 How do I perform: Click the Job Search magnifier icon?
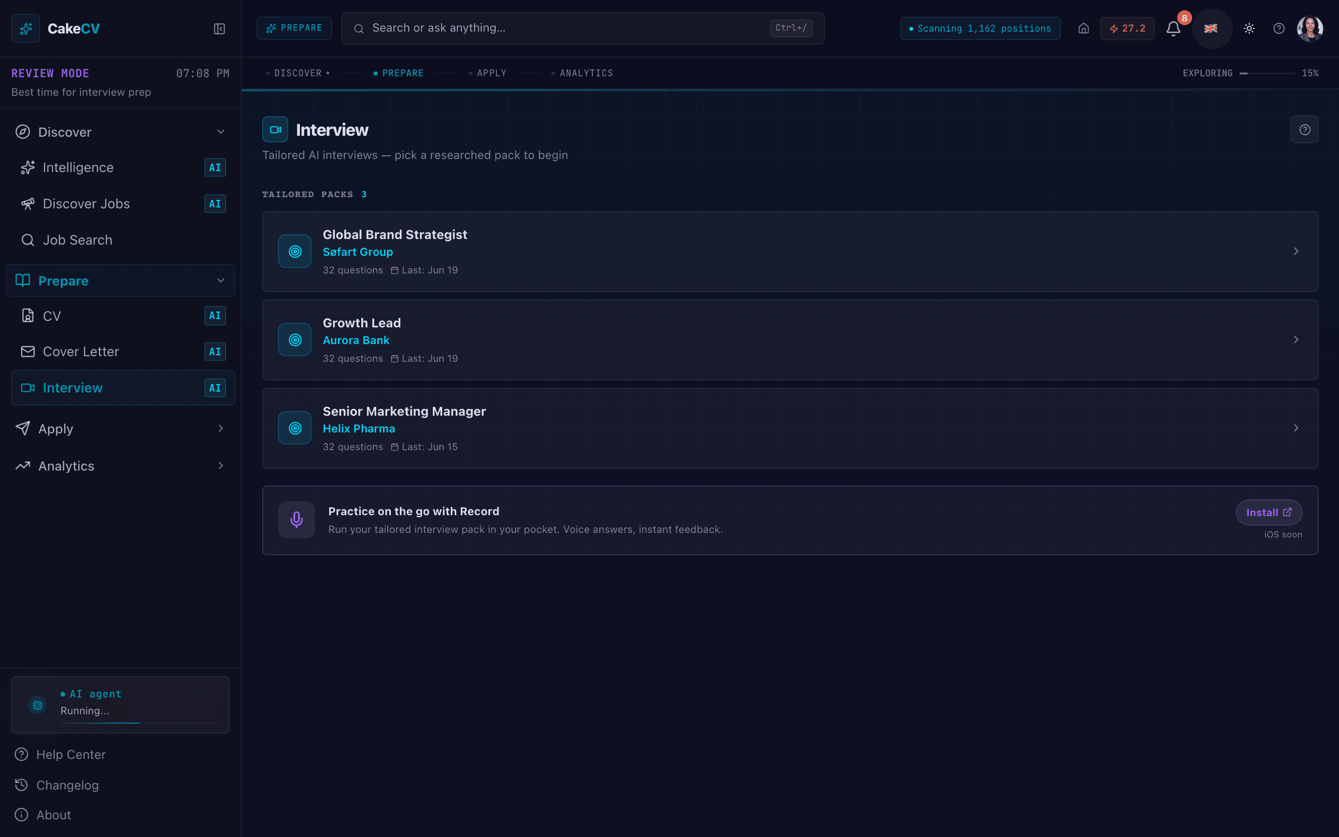pos(28,240)
